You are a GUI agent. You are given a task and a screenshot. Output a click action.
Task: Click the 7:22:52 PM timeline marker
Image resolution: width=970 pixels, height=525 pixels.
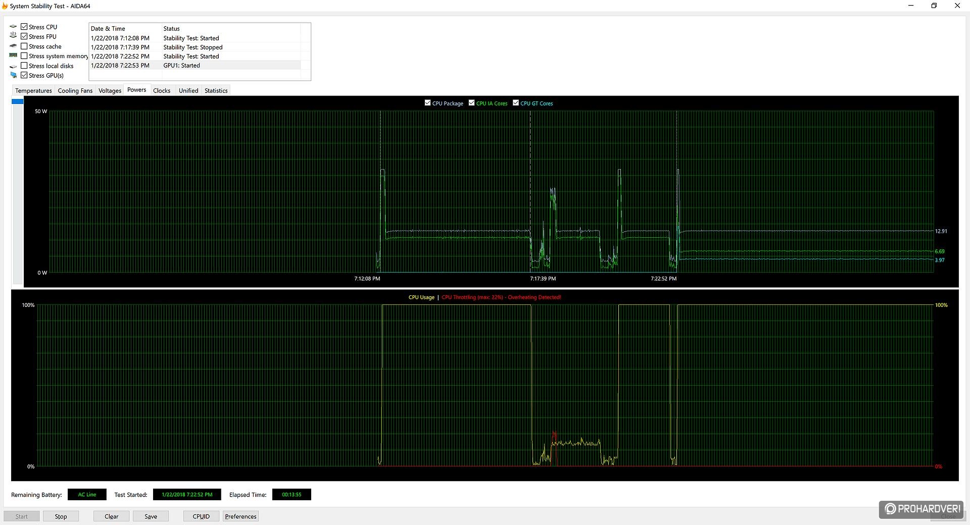663,279
